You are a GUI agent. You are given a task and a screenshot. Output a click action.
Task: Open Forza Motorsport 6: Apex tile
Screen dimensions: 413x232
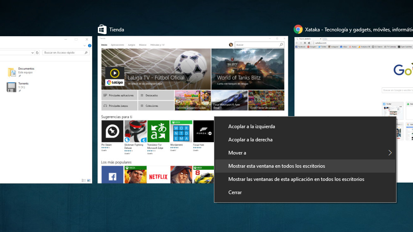pyautogui.click(x=229, y=101)
